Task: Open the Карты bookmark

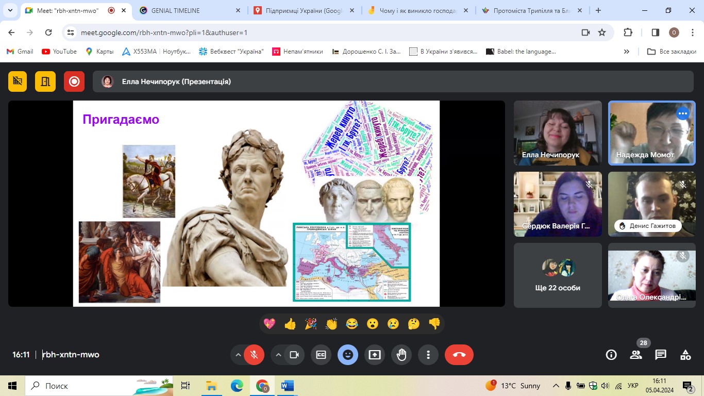Action: pos(99,52)
